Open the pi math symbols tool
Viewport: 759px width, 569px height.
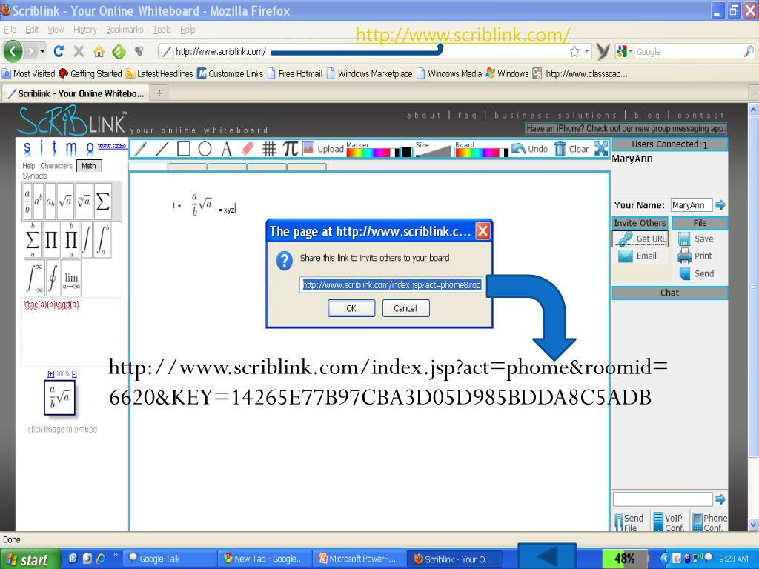291,148
